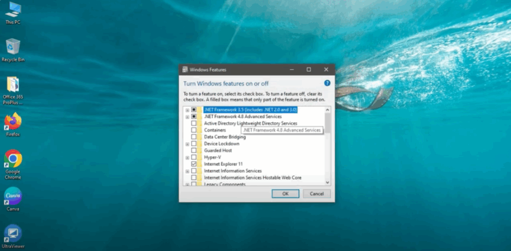Expand the .NET Framework 3.5 node
The height and width of the screenshot is (251, 511).
coord(188,110)
